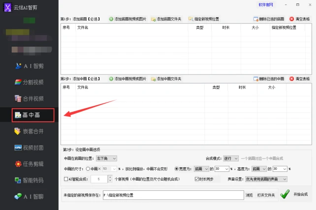Open the 声音设置 dropdown
The width and height of the screenshot is (316, 210).
click(266, 179)
